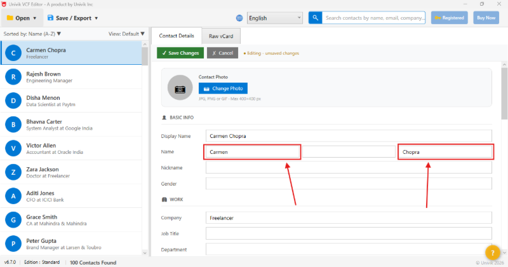Switch to the Contact Details tab
Image resolution: width=508 pixels, height=267 pixels.
click(x=177, y=36)
